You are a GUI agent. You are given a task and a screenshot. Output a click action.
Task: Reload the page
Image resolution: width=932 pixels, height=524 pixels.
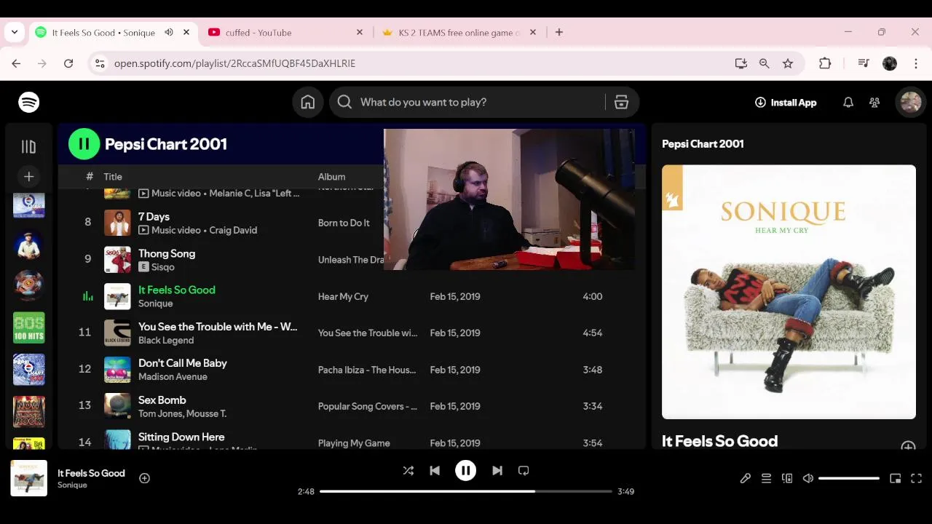[68, 64]
